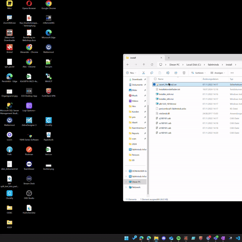Image resolution: width=242 pixels, height=242 pixels.
Task: Open the FortiClient VPN desktop icon
Action: pos(48,91)
